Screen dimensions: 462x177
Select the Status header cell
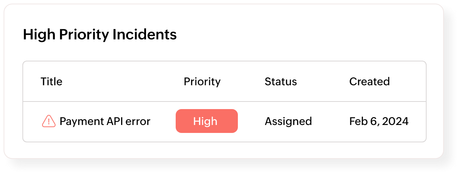(x=281, y=82)
